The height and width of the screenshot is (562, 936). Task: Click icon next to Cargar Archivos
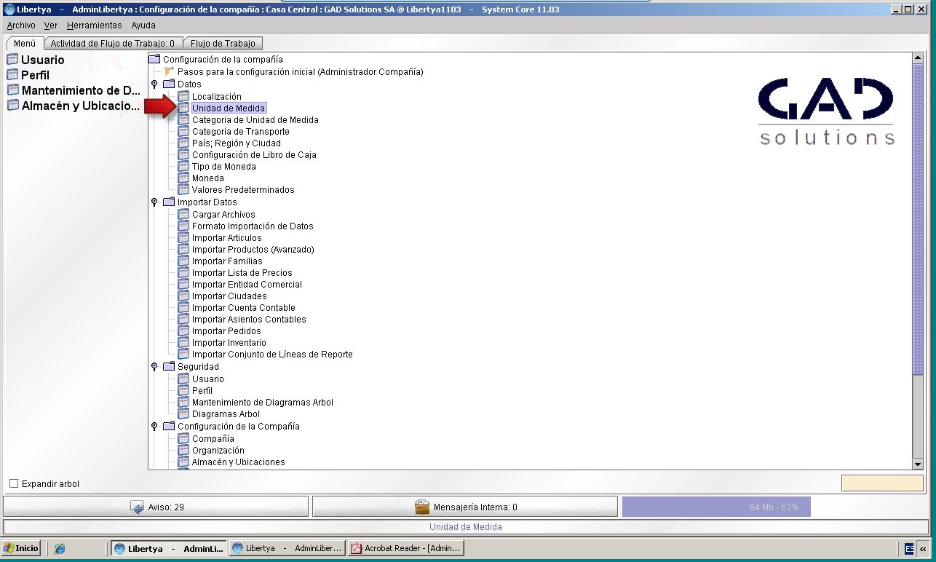pyautogui.click(x=183, y=214)
